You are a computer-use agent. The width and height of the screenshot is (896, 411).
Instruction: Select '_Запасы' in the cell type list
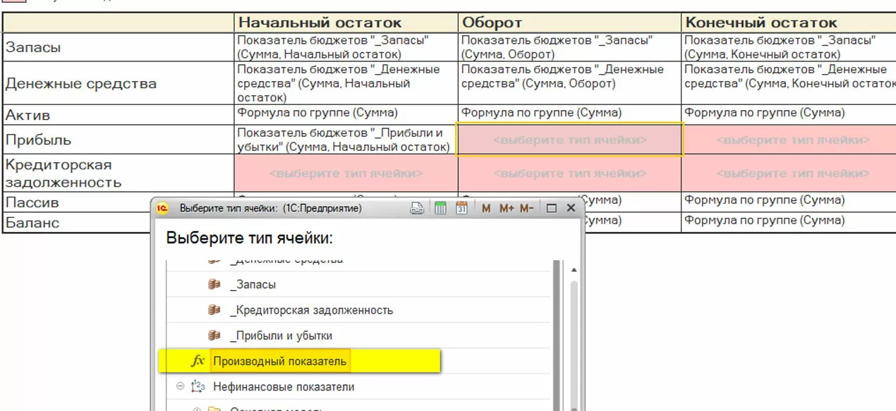253,285
